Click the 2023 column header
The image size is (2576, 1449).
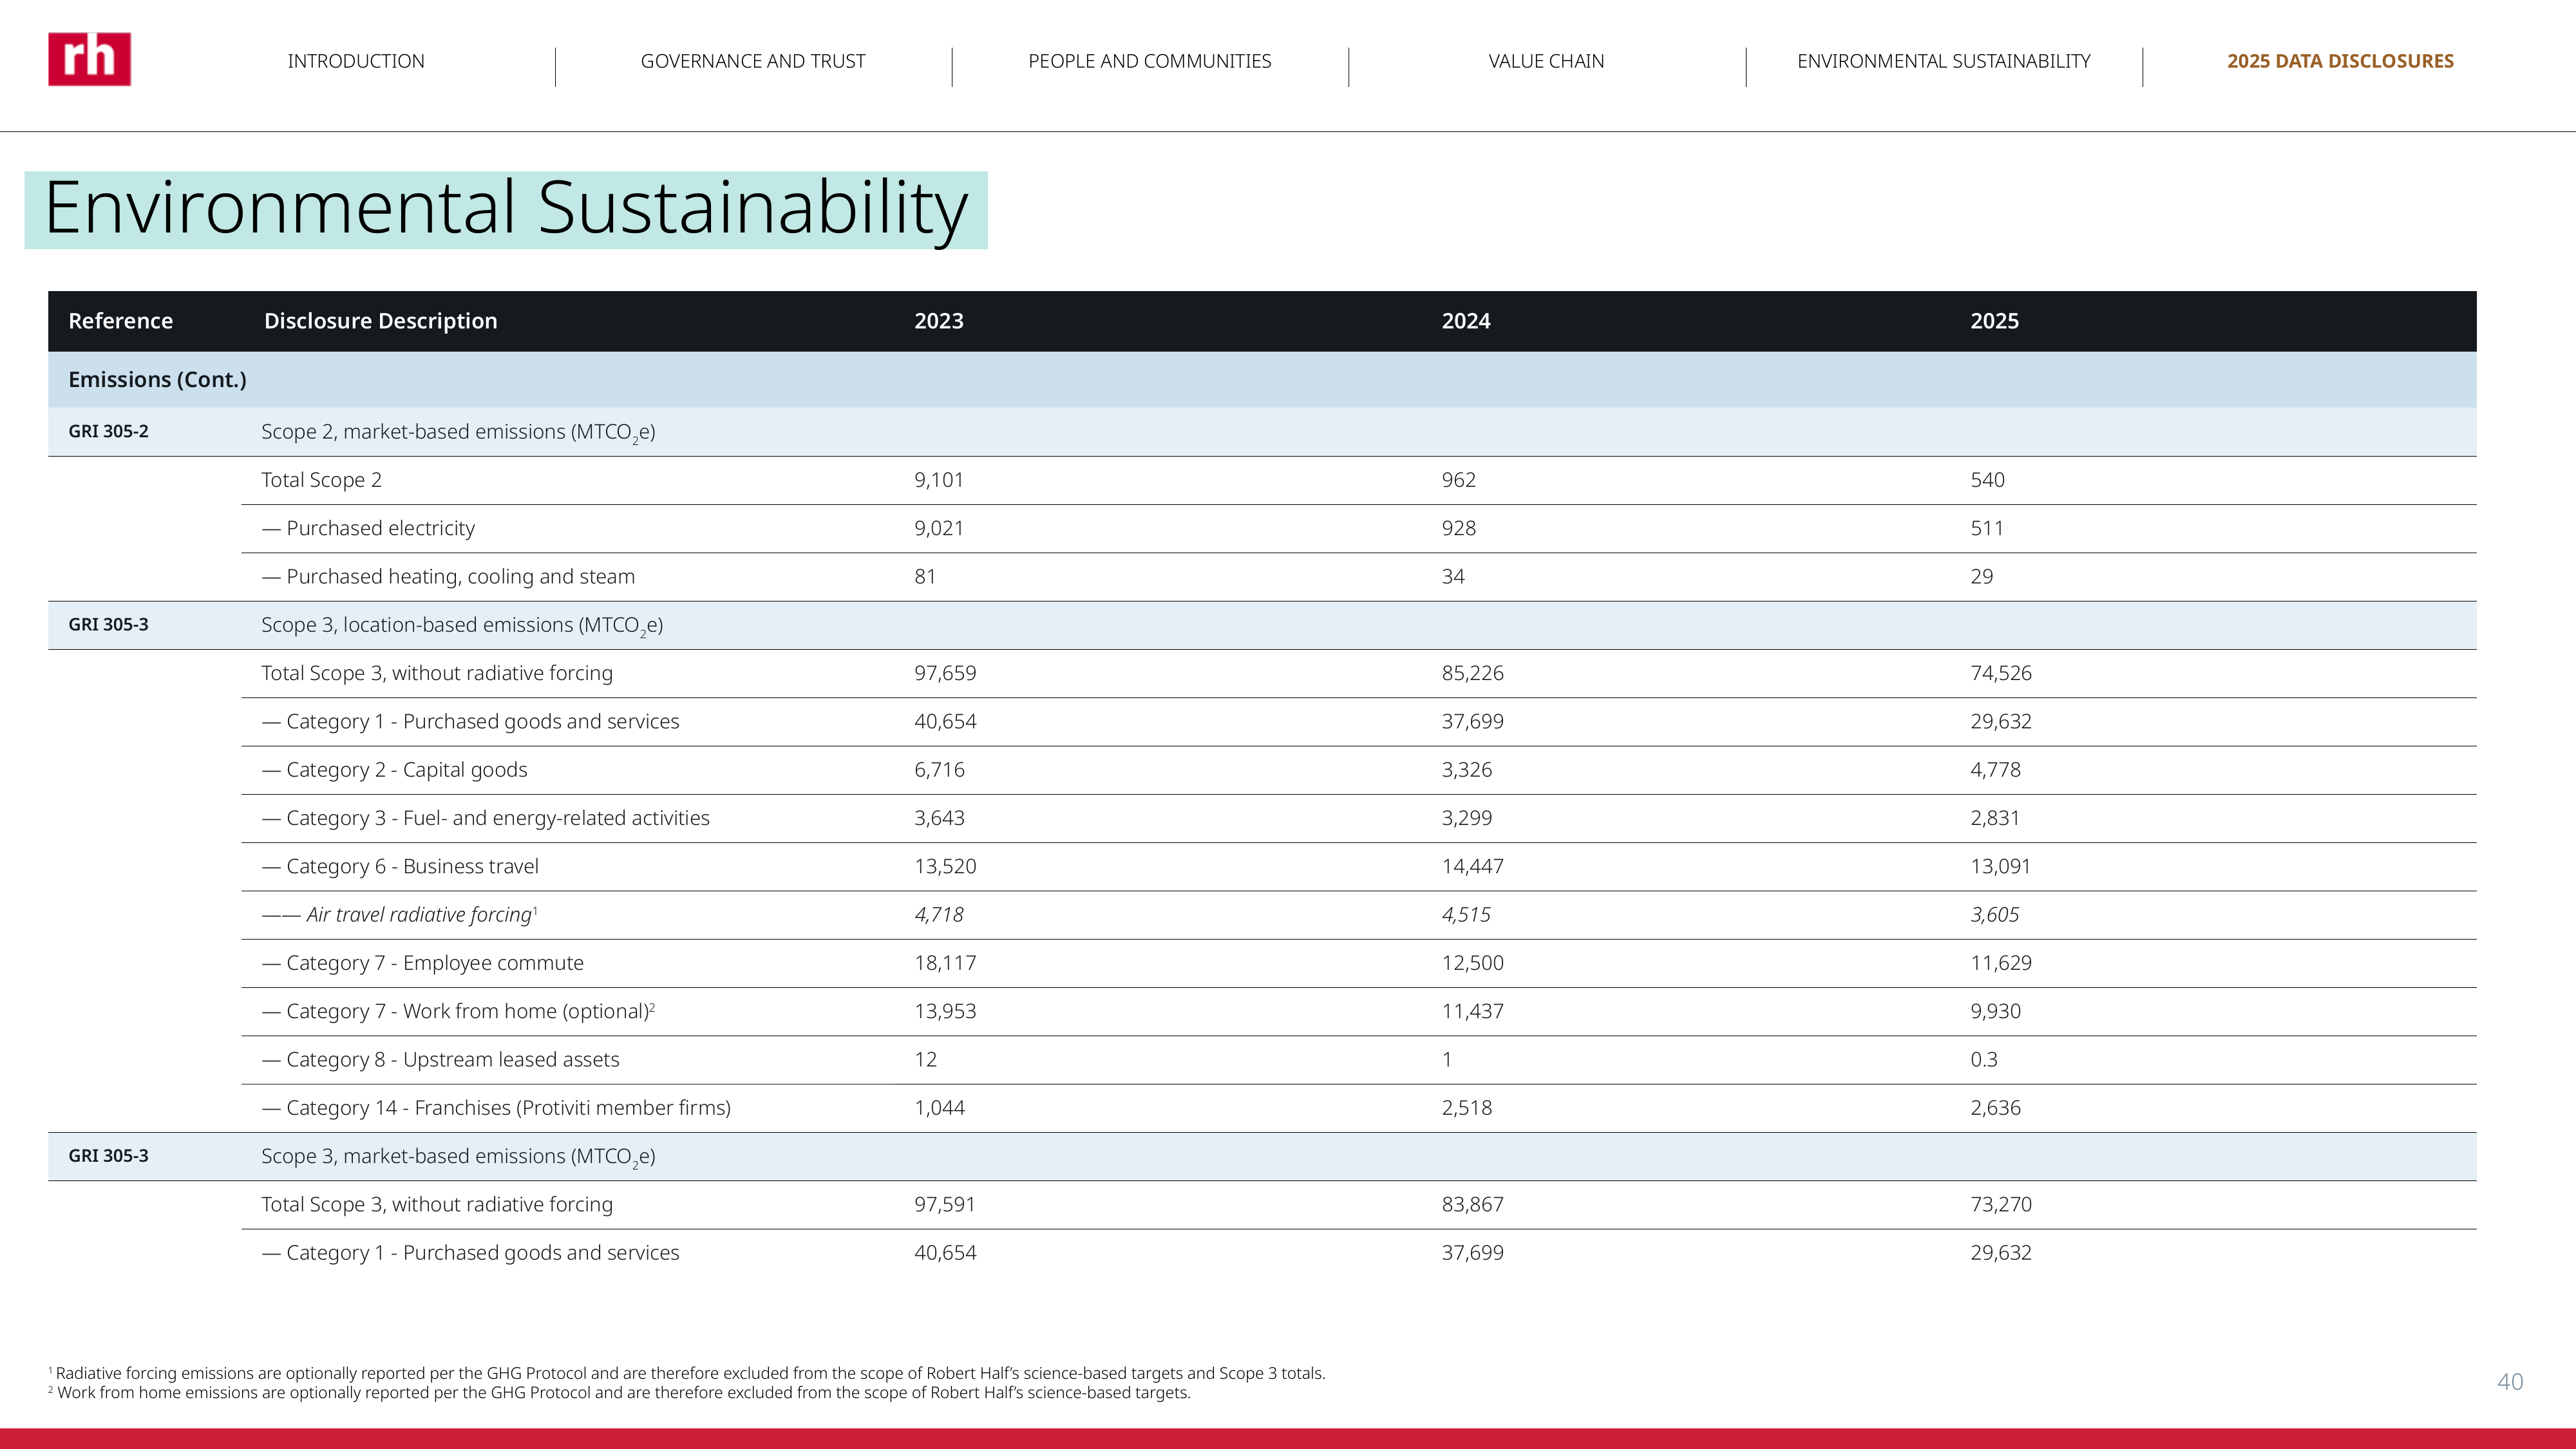click(x=939, y=321)
